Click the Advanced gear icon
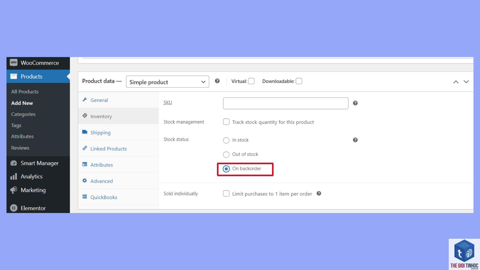 (85, 180)
